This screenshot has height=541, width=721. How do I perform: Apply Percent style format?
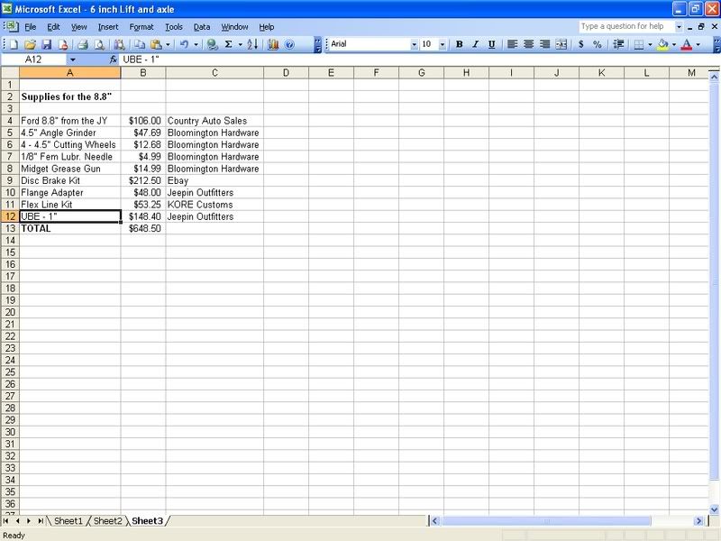click(x=598, y=44)
